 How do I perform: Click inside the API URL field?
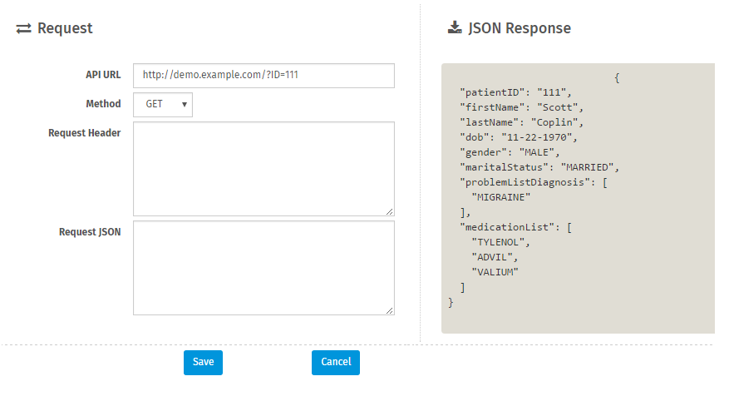pos(264,75)
